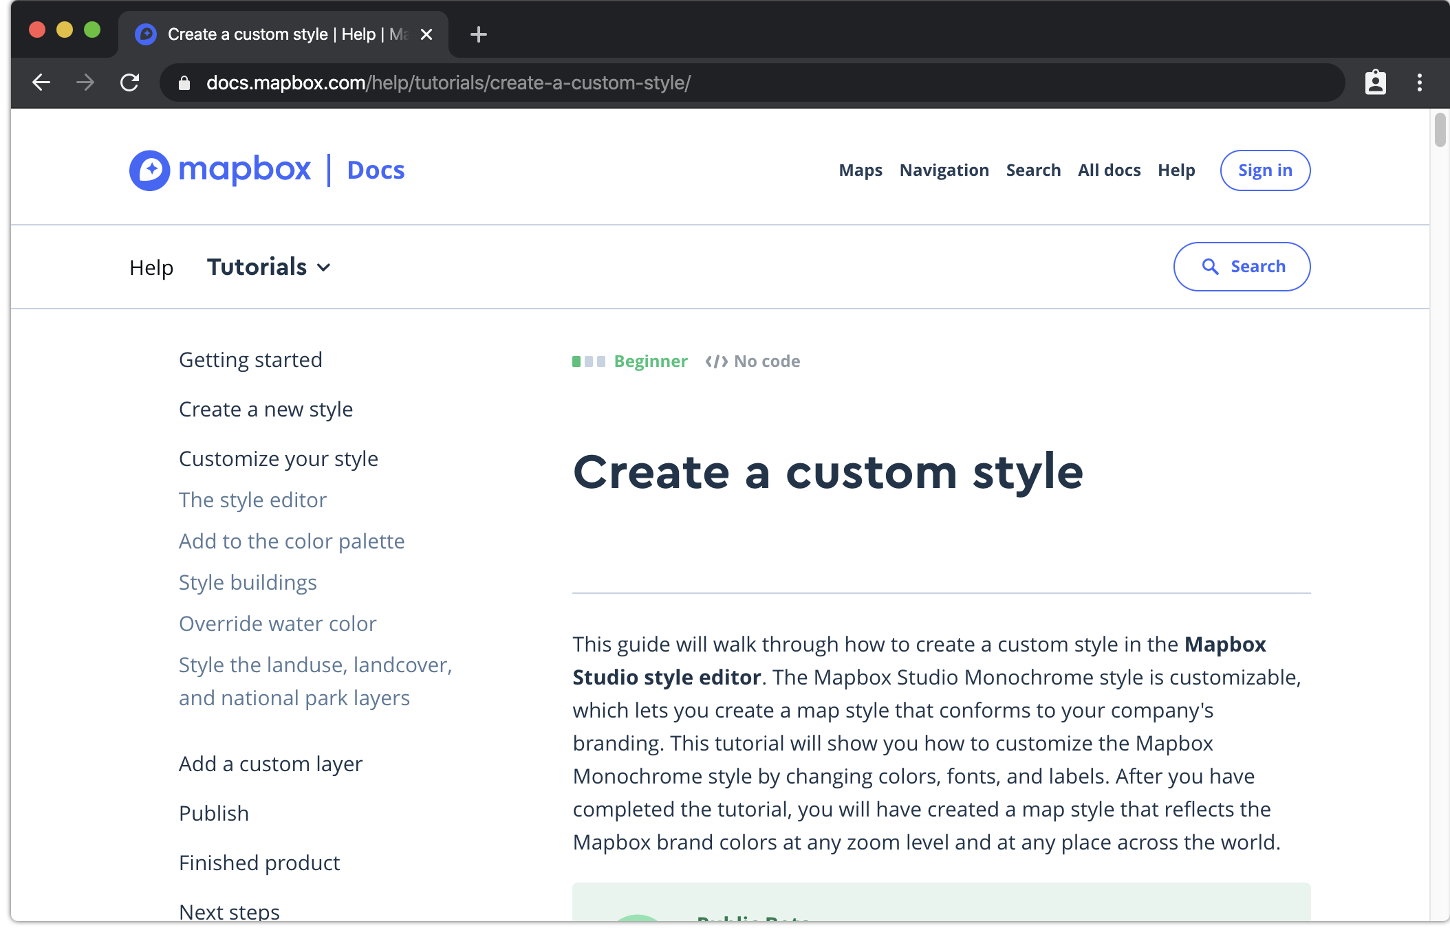
Task: Open the Chrome three-dot menu
Action: point(1419,82)
